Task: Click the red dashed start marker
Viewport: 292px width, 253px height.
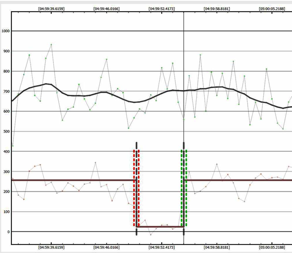Action: (x=136, y=188)
